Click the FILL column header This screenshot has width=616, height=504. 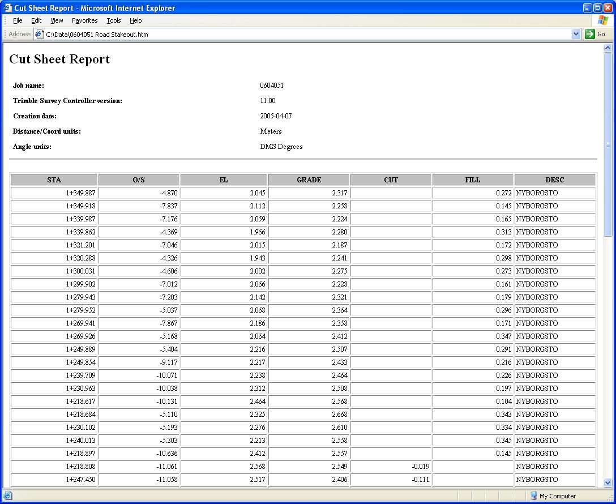coord(472,180)
